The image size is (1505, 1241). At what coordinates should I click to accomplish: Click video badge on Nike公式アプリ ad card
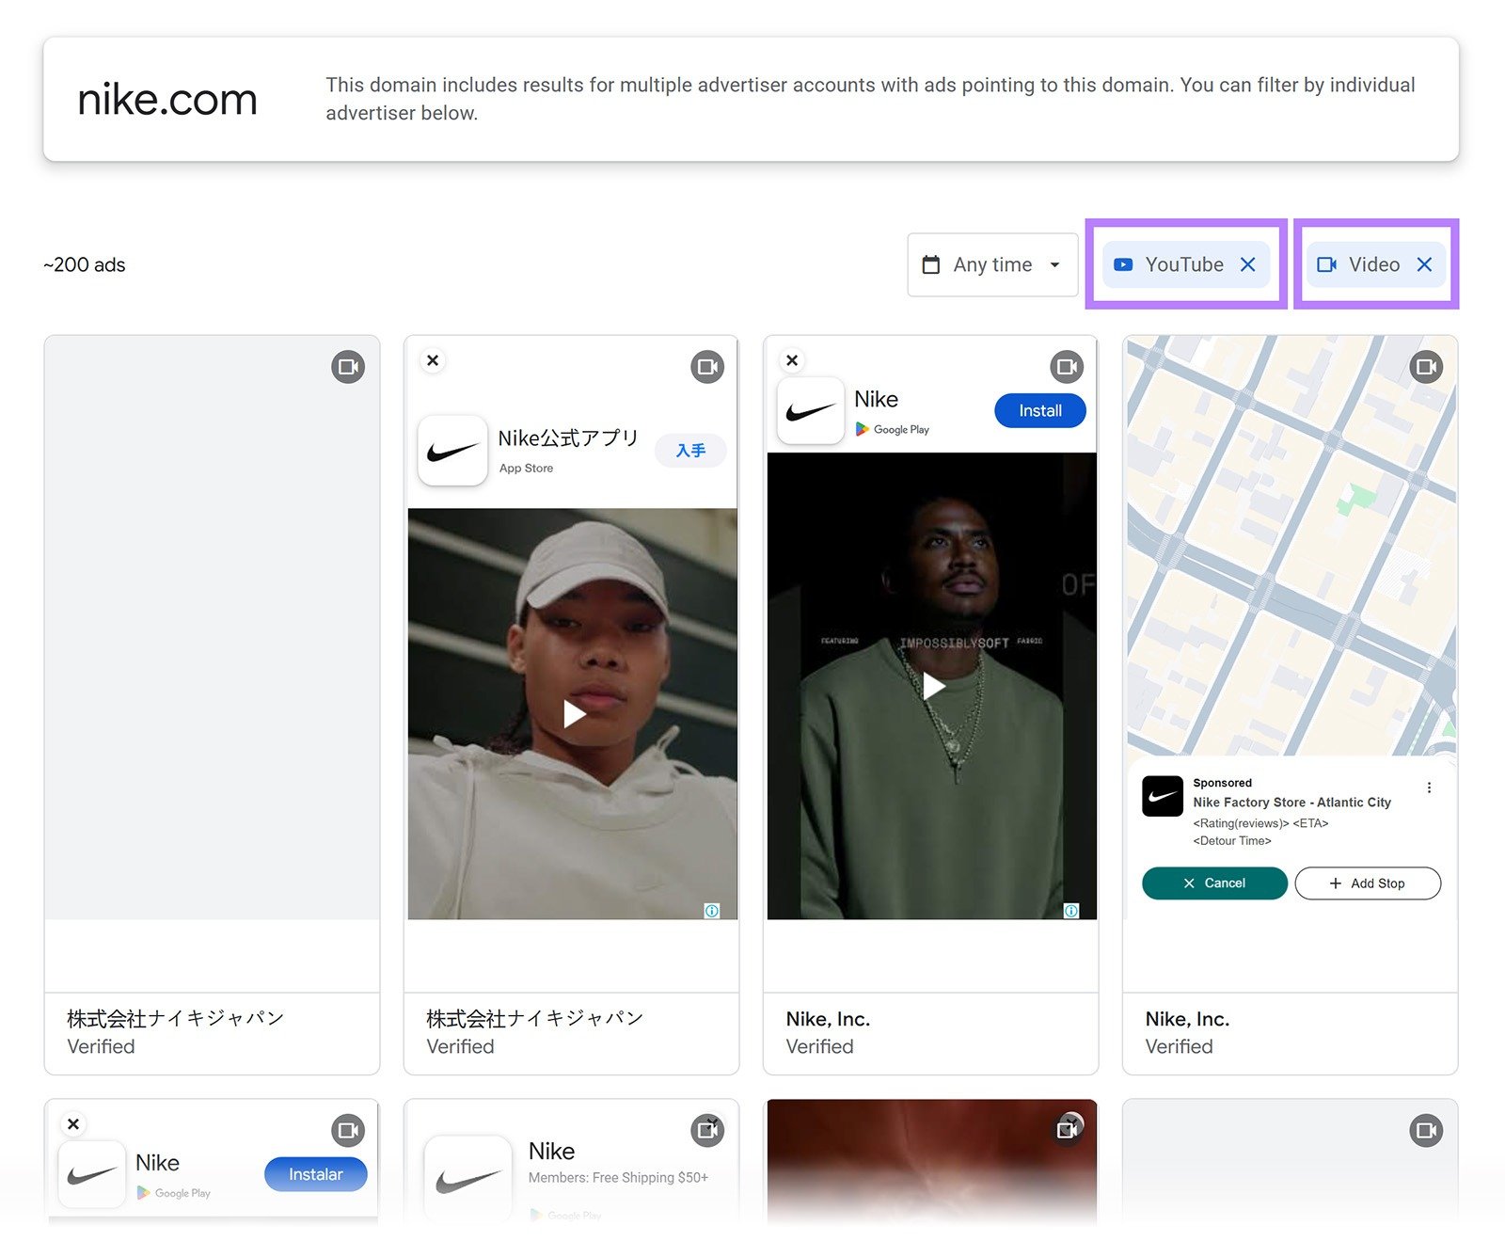point(707,367)
